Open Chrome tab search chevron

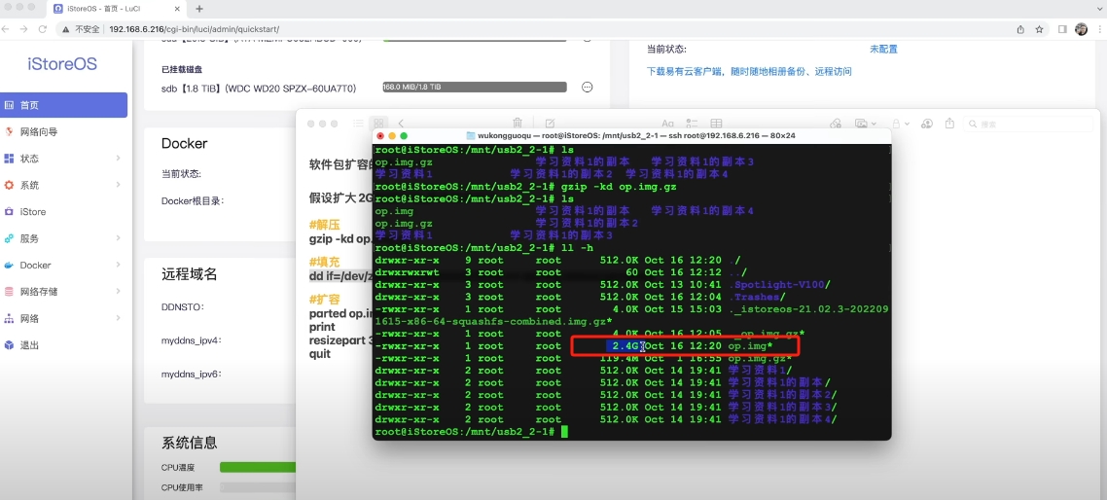1097,9
